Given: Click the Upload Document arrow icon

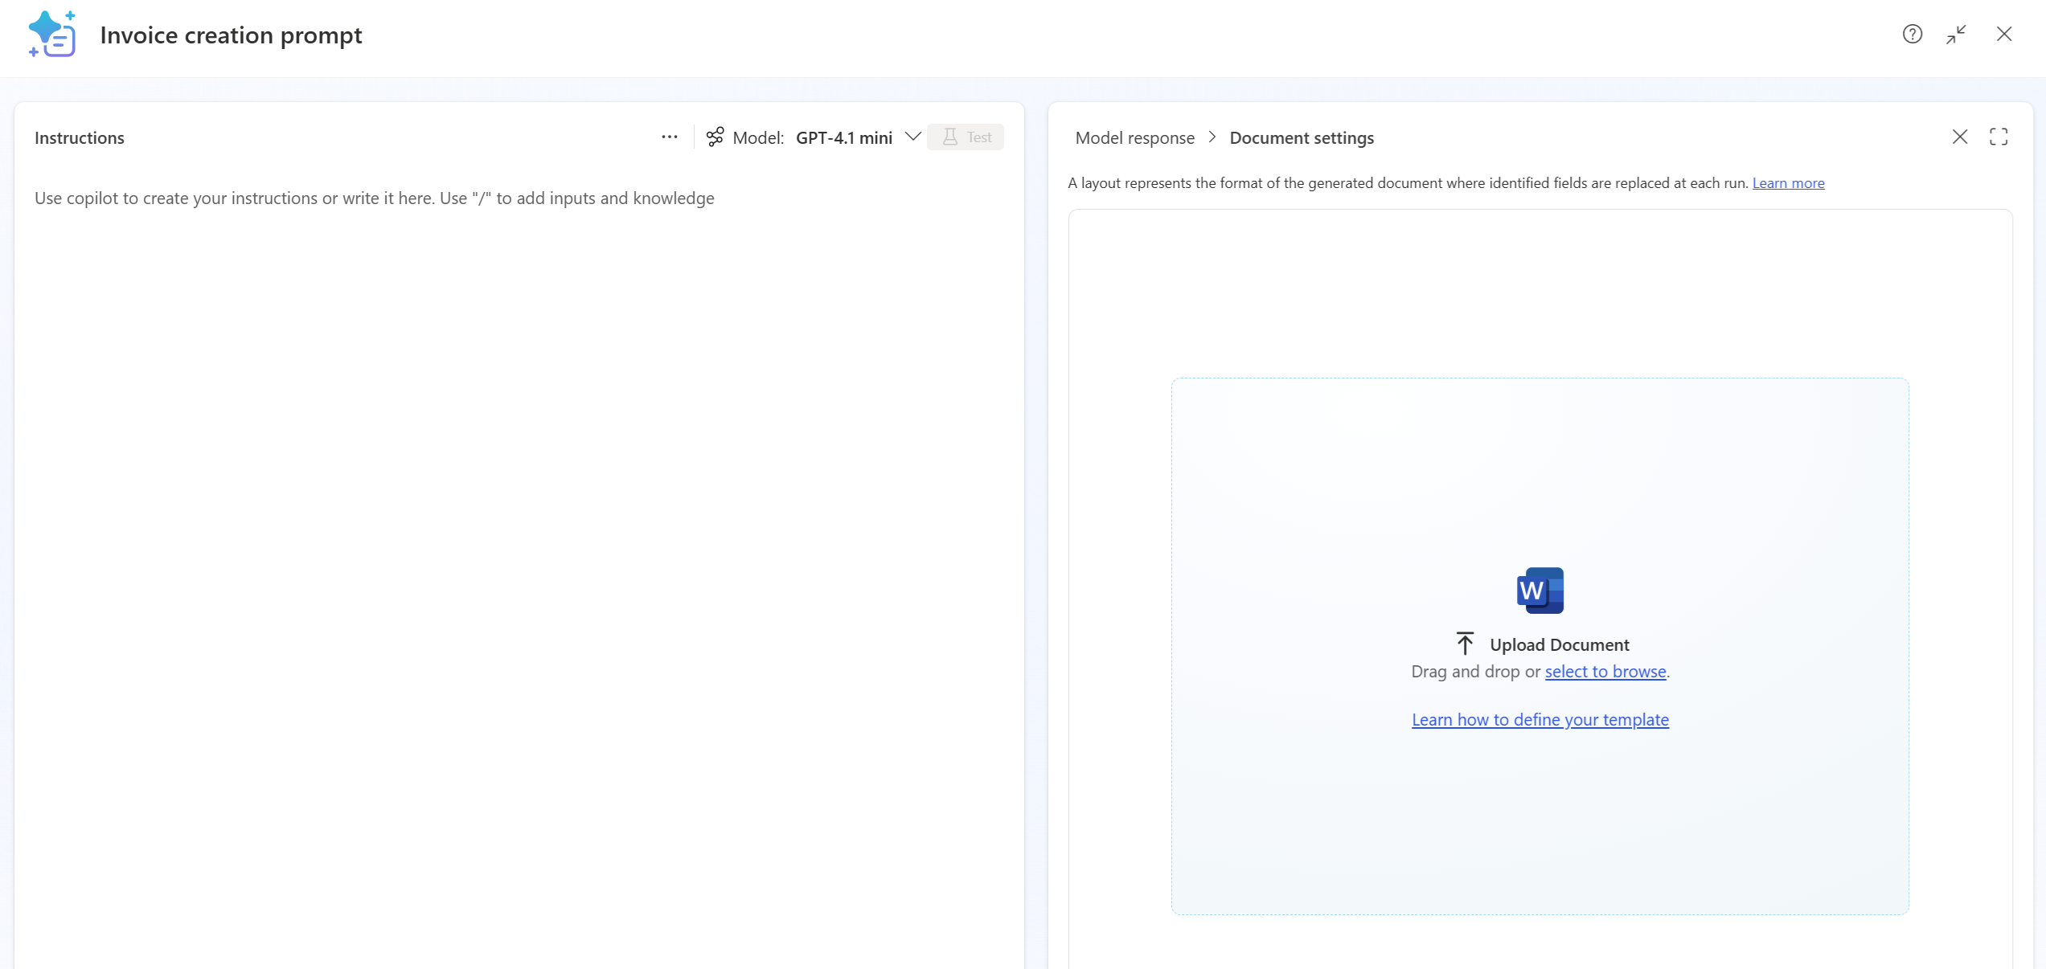Looking at the screenshot, I should click(x=1465, y=643).
